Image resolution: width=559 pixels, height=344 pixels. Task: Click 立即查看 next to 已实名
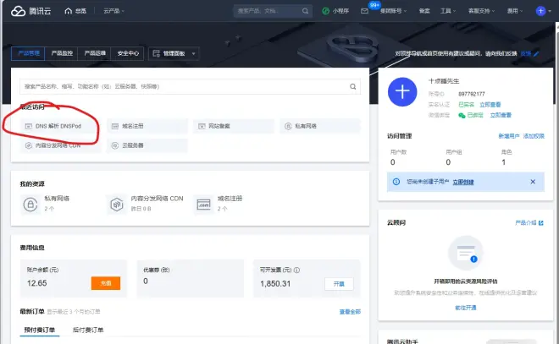coord(490,105)
